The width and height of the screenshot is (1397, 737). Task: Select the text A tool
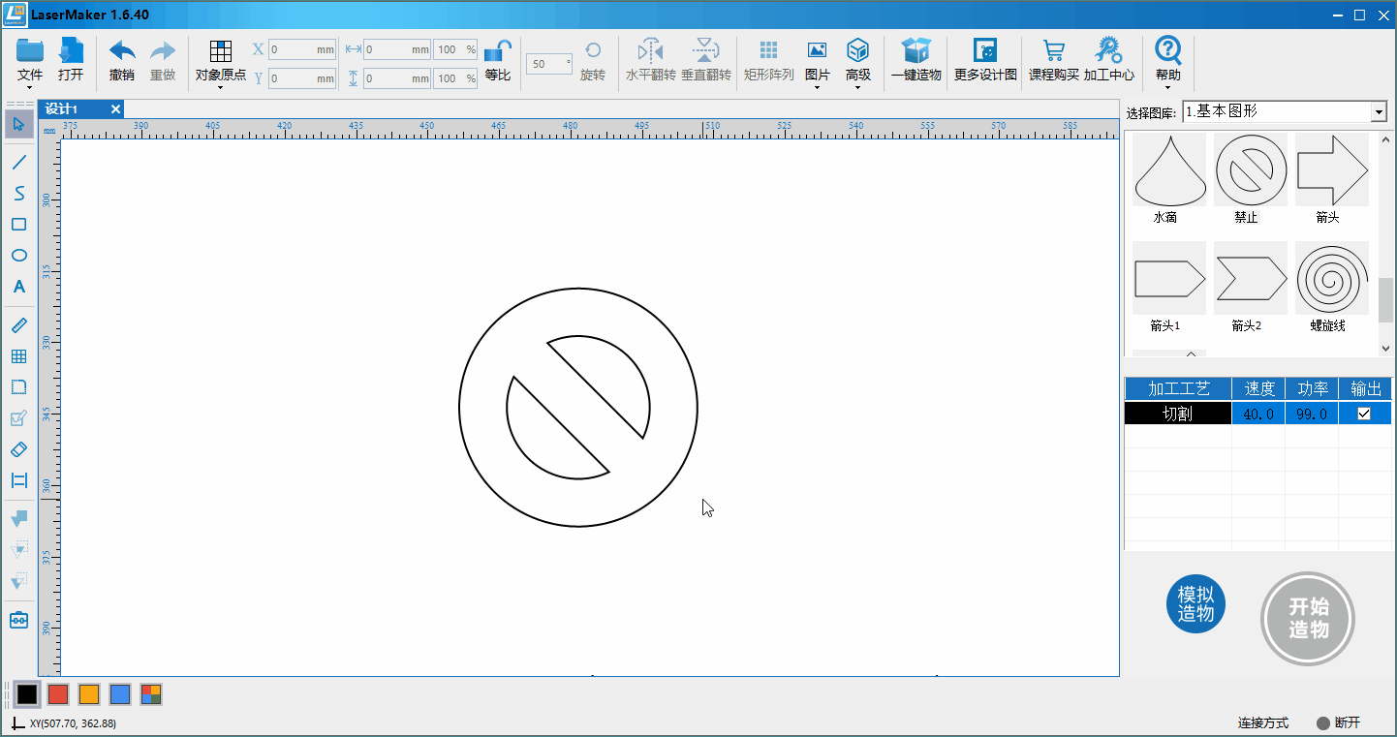[19, 287]
